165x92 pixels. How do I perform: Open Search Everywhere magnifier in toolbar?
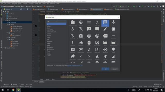tap(158, 6)
